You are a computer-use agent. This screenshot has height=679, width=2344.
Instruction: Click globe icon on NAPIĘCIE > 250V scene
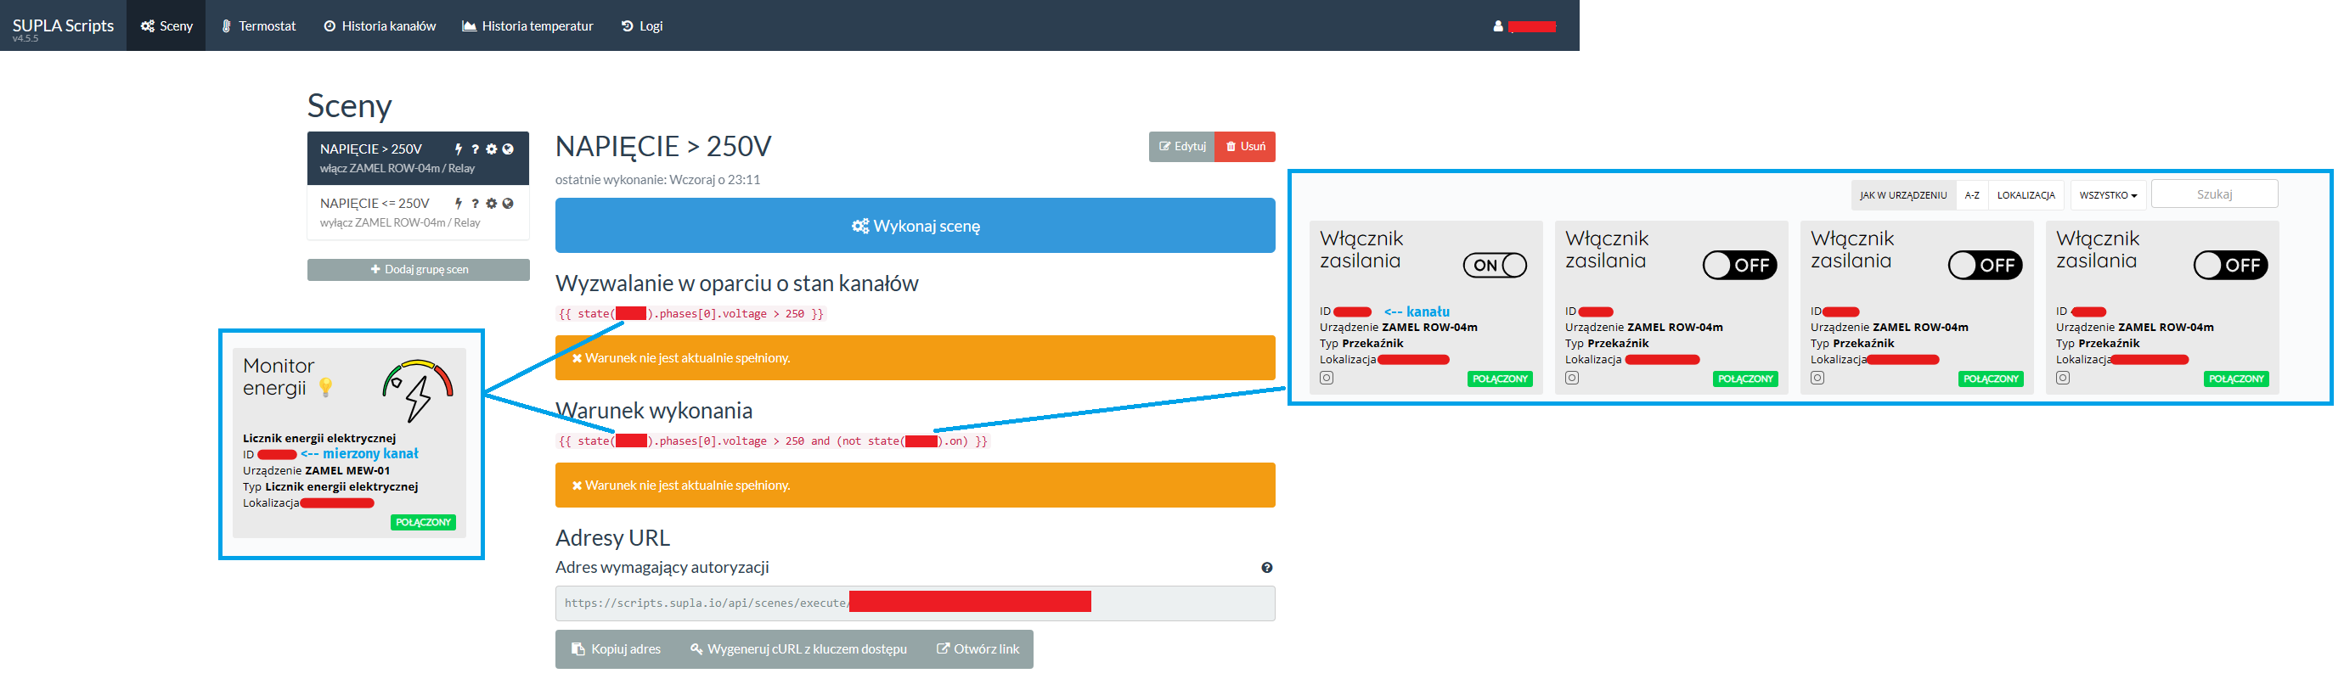pyautogui.click(x=508, y=149)
